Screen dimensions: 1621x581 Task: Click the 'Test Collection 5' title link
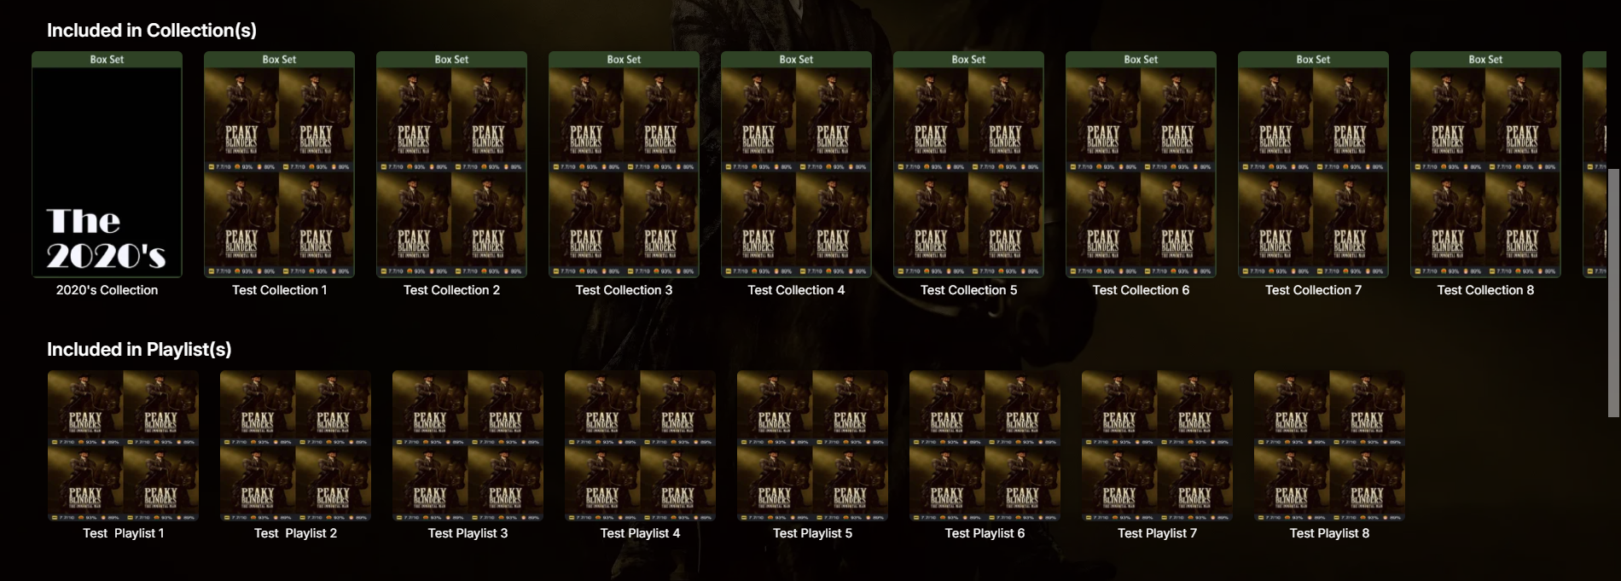pos(968,290)
